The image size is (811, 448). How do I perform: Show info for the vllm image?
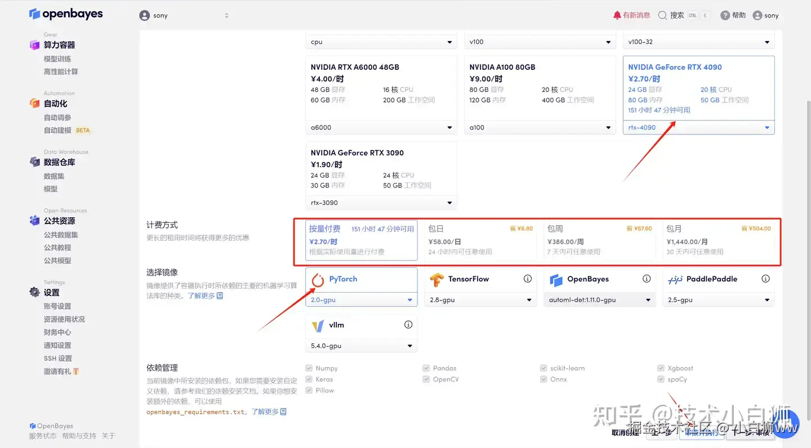click(408, 325)
